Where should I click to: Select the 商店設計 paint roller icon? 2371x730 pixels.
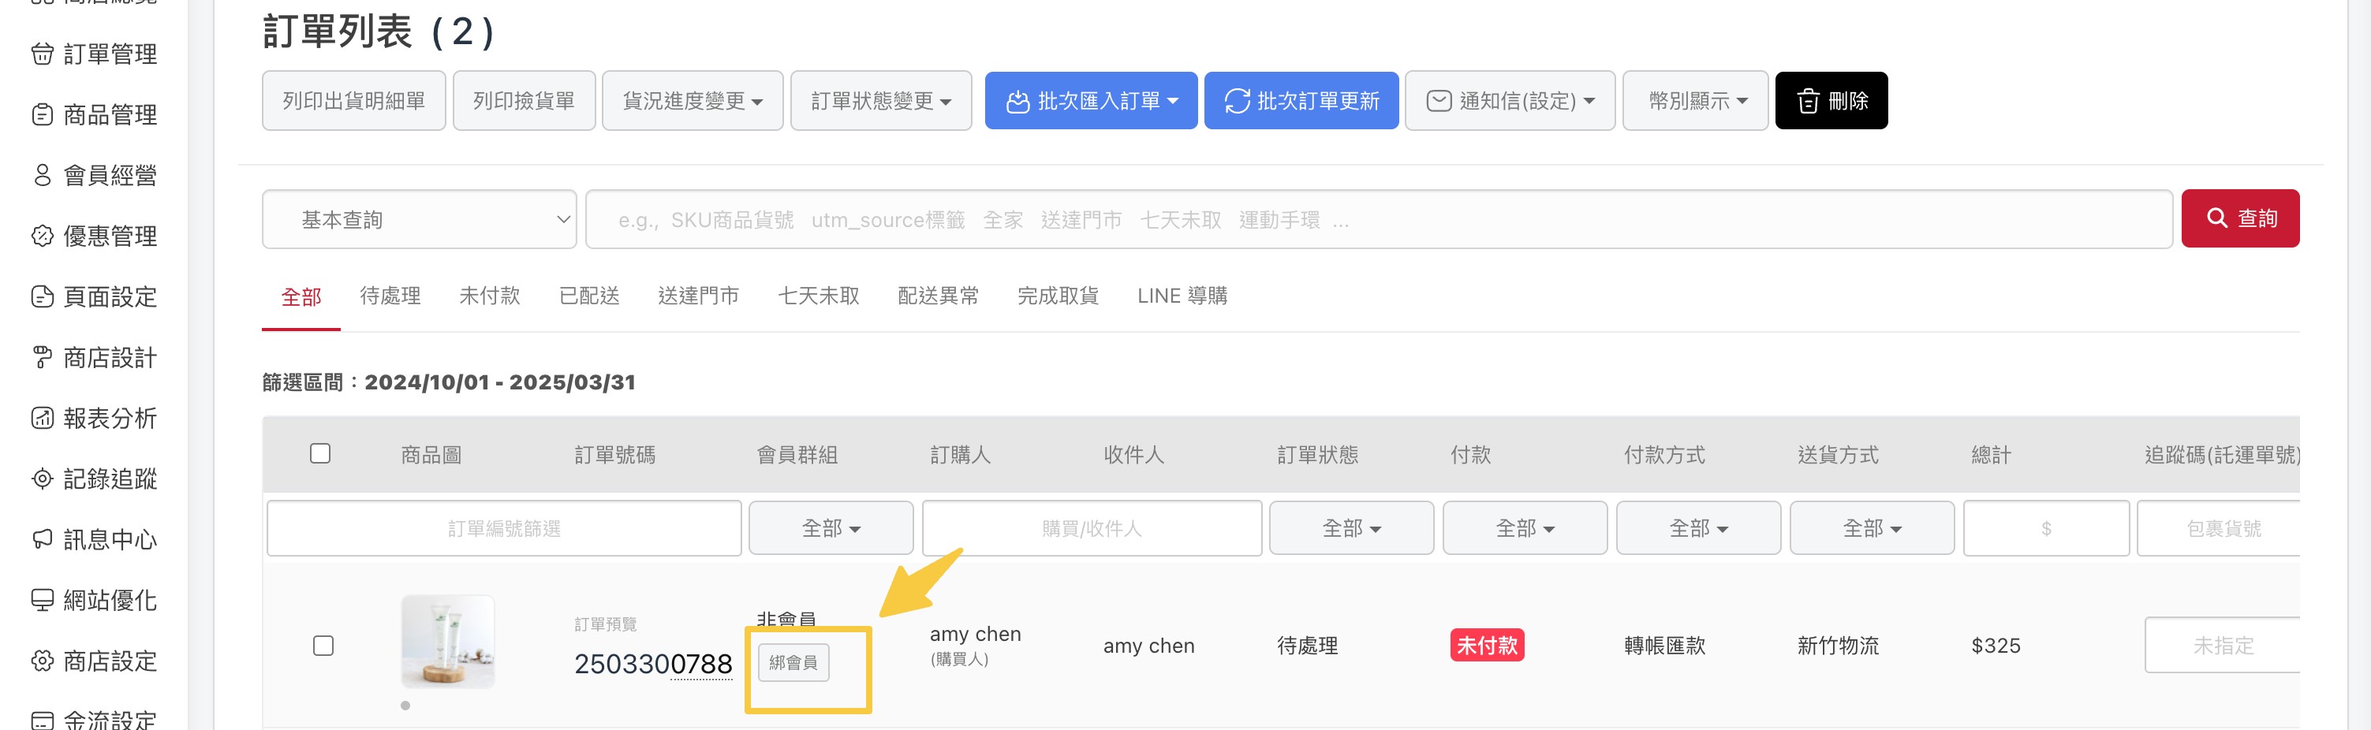tap(43, 358)
